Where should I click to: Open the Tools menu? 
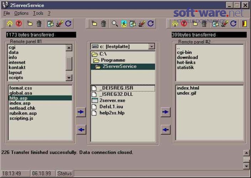[x=38, y=13]
